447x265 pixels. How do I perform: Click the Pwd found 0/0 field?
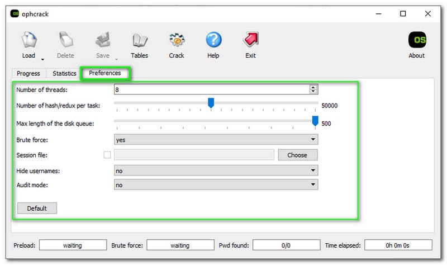click(x=286, y=245)
